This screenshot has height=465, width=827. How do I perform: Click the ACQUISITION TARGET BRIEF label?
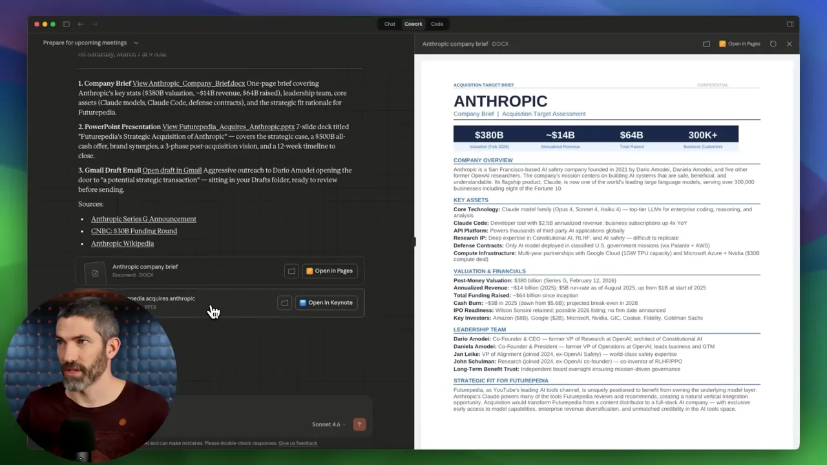(x=484, y=85)
